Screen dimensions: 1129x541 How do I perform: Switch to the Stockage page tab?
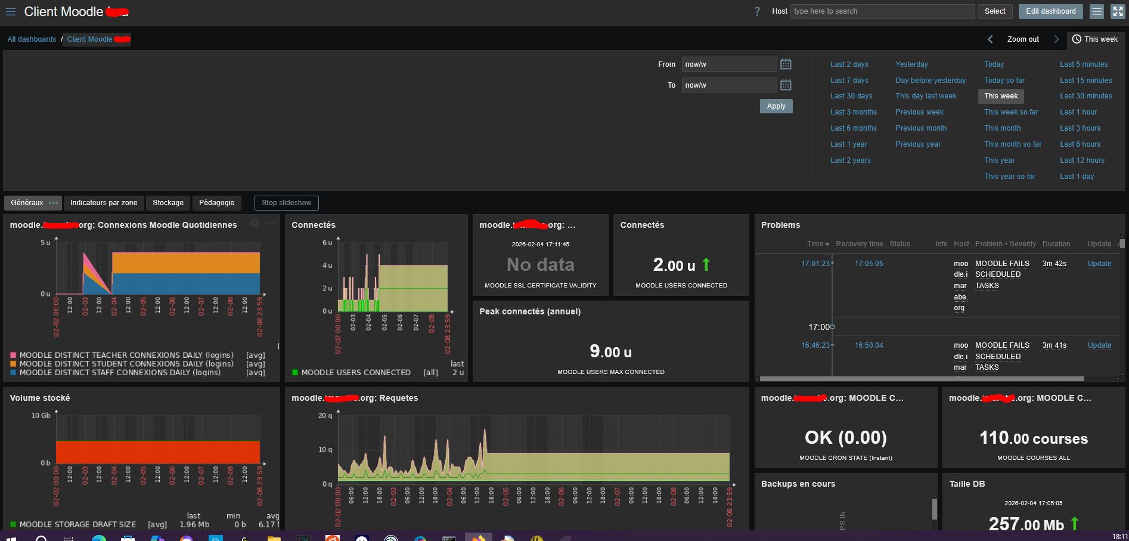(x=168, y=203)
